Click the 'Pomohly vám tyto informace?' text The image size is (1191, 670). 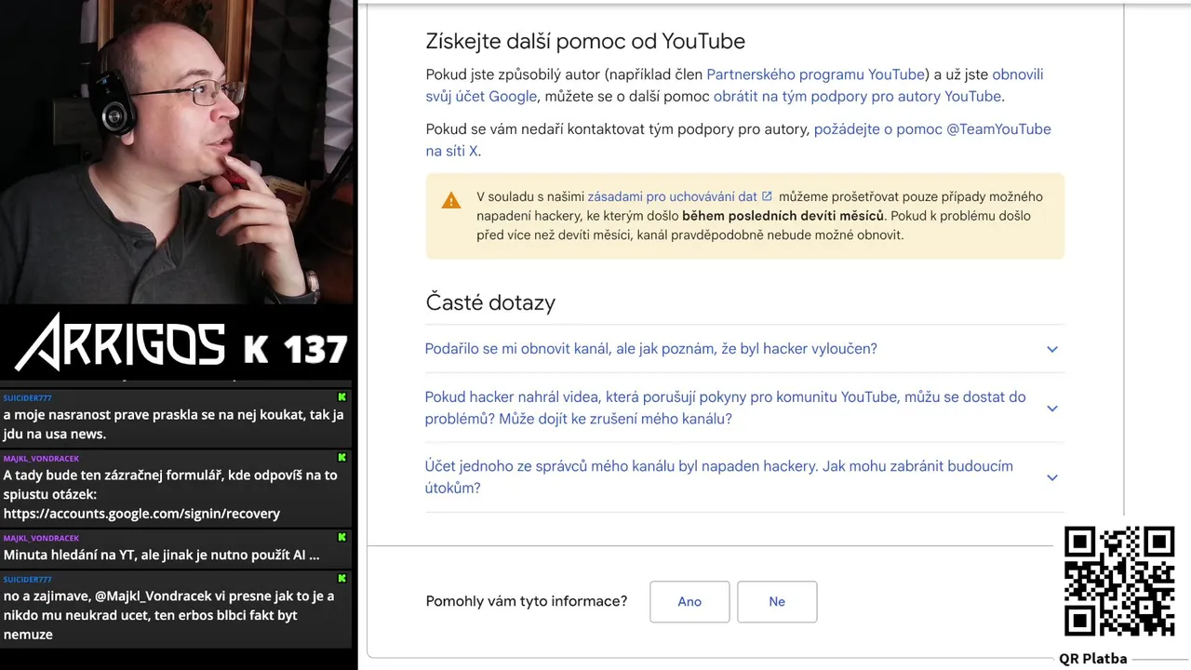(x=527, y=601)
